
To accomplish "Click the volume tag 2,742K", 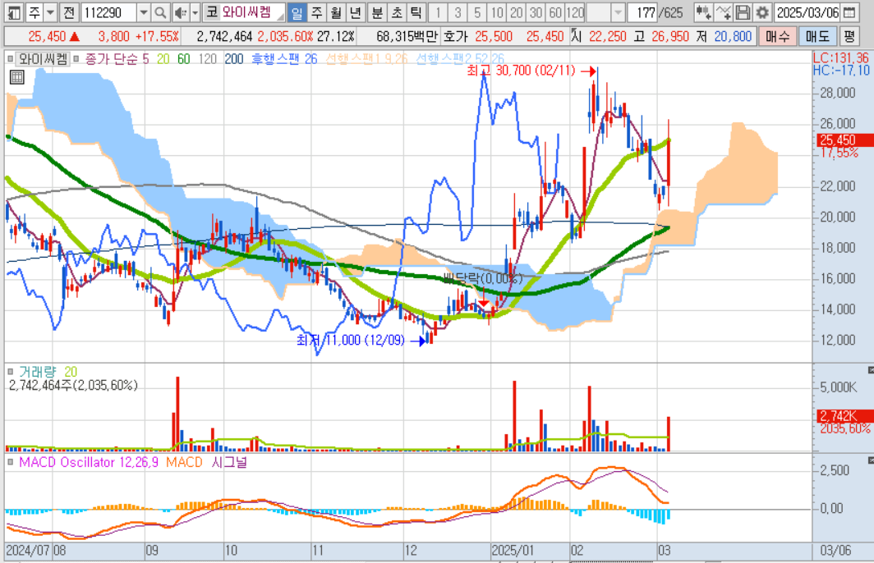I will pyautogui.click(x=845, y=416).
